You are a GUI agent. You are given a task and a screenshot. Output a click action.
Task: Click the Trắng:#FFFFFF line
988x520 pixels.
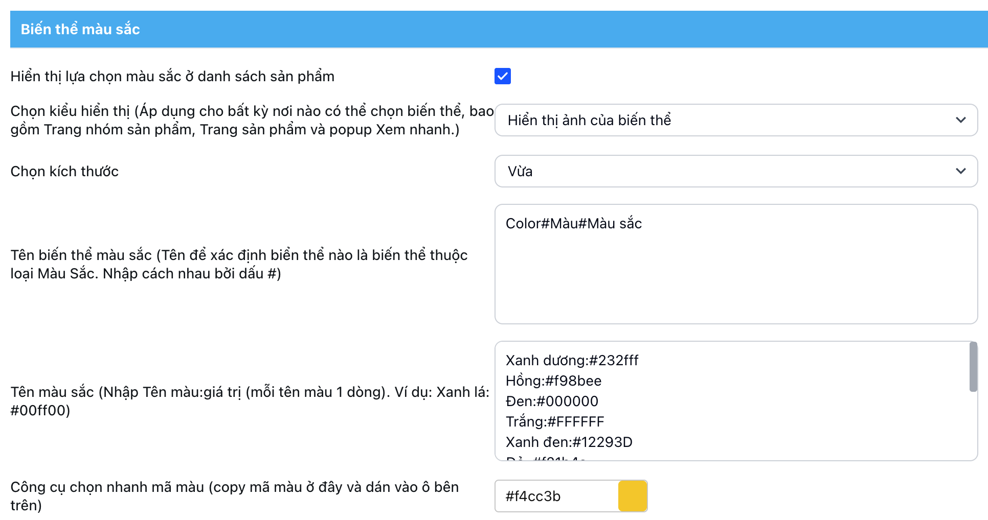tap(555, 422)
